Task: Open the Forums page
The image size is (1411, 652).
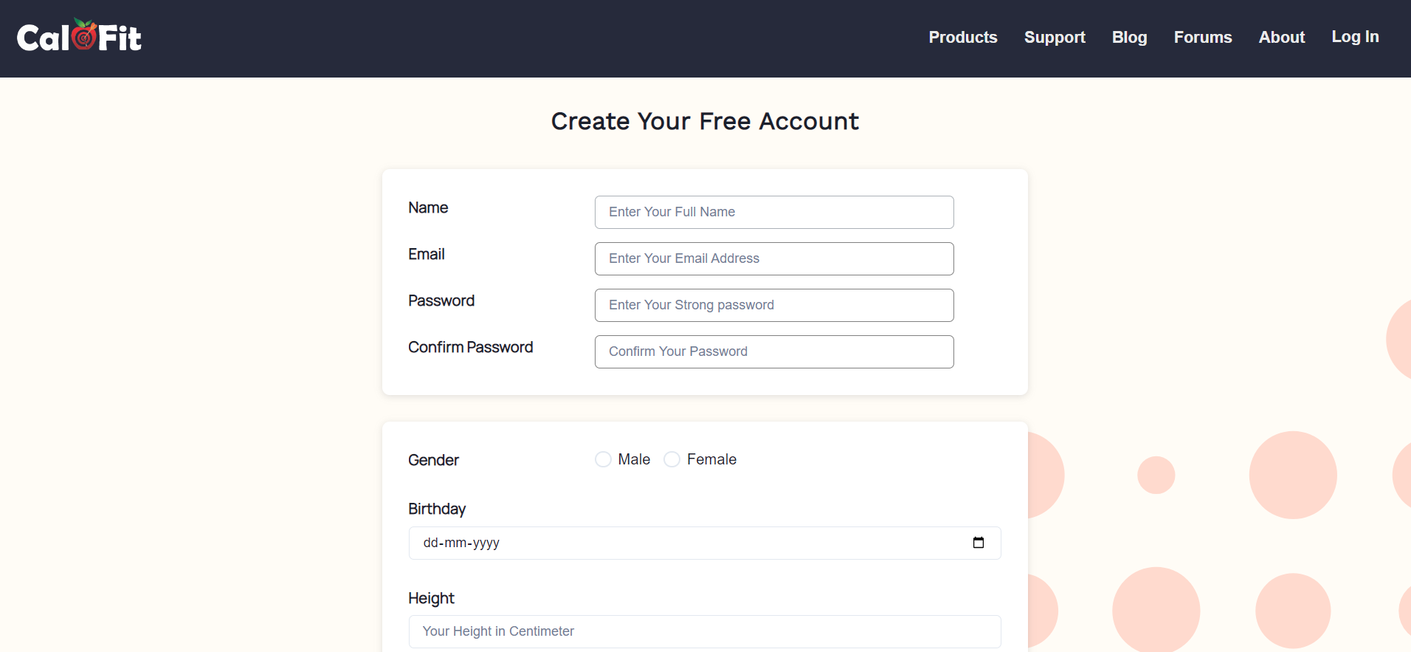Action: (x=1203, y=37)
